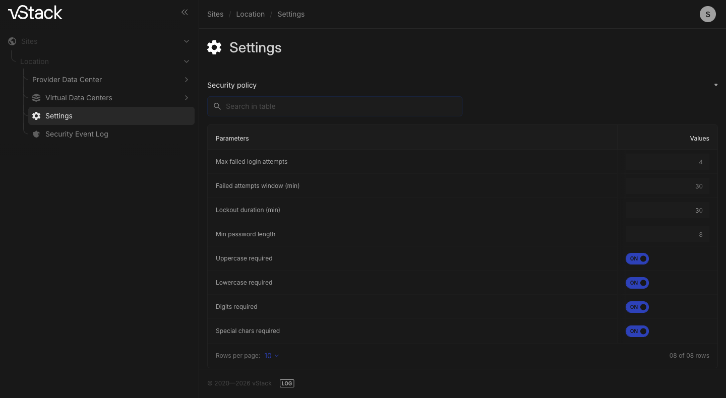
Task: Click the Settings breadcrumb
Action: (x=291, y=14)
